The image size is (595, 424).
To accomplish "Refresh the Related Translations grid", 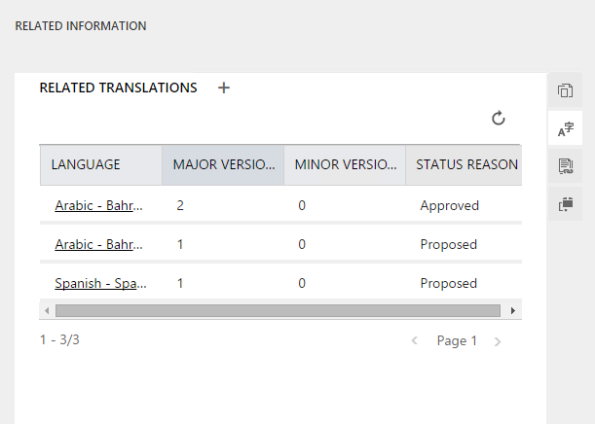I will click(x=499, y=119).
